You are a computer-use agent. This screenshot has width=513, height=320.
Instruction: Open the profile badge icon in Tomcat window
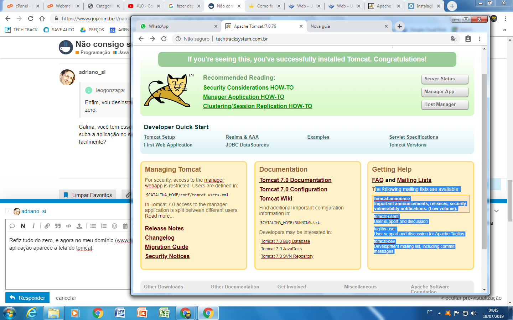click(468, 39)
